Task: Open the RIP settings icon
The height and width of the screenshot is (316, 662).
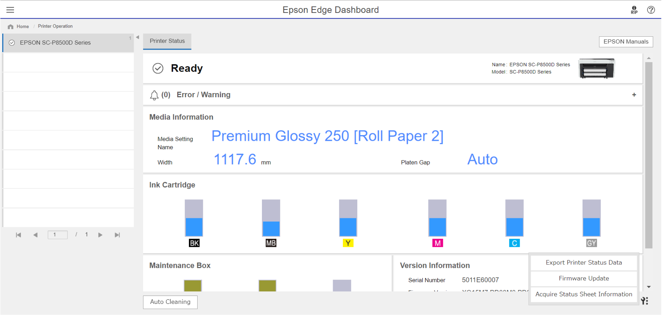Action: coord(634,10)
